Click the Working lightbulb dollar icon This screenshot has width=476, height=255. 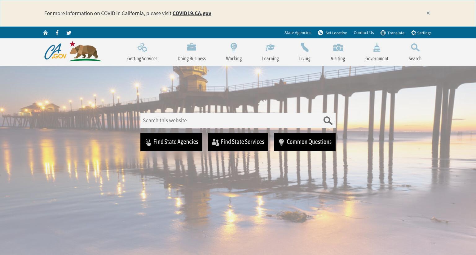click(x=234, y=47)
